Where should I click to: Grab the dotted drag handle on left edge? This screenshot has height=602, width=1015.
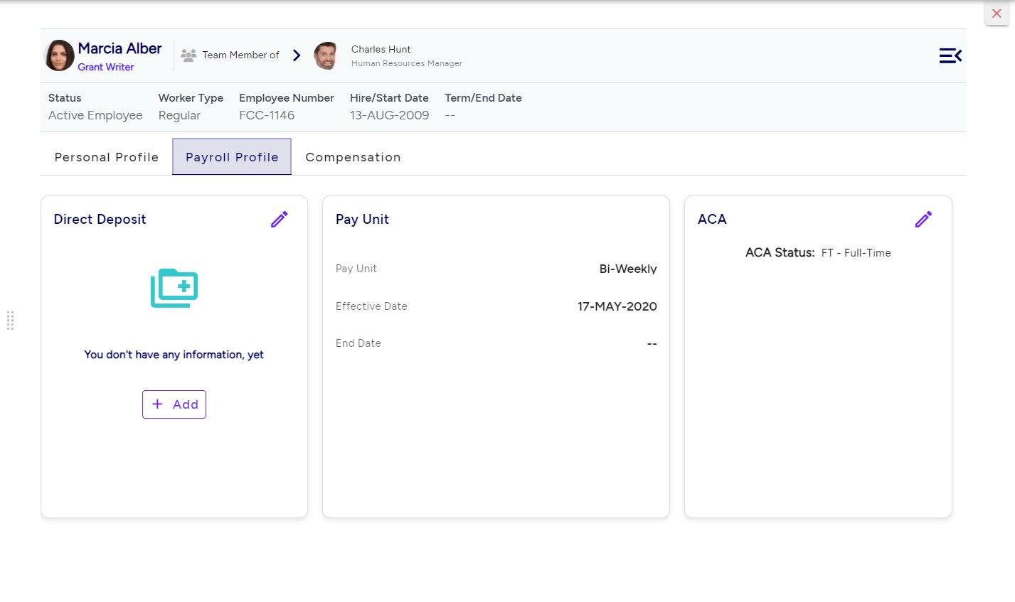coord(11,321)
